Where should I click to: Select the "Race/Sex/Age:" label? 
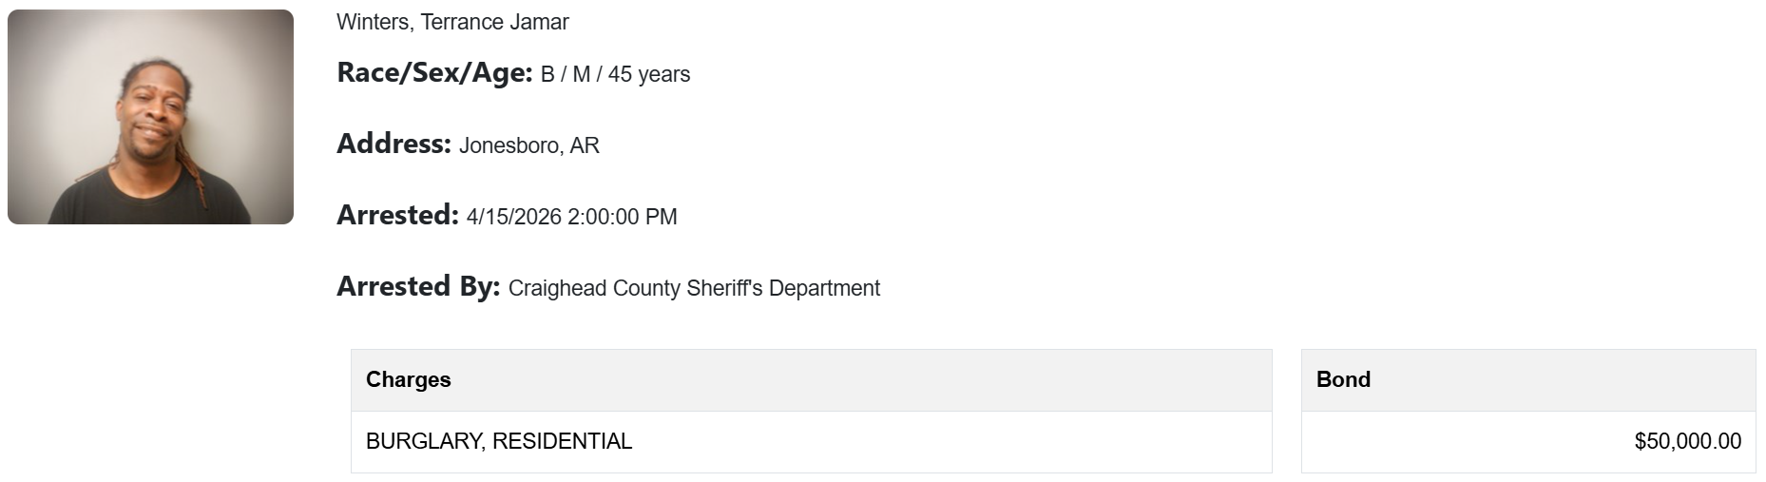point(434,73)
